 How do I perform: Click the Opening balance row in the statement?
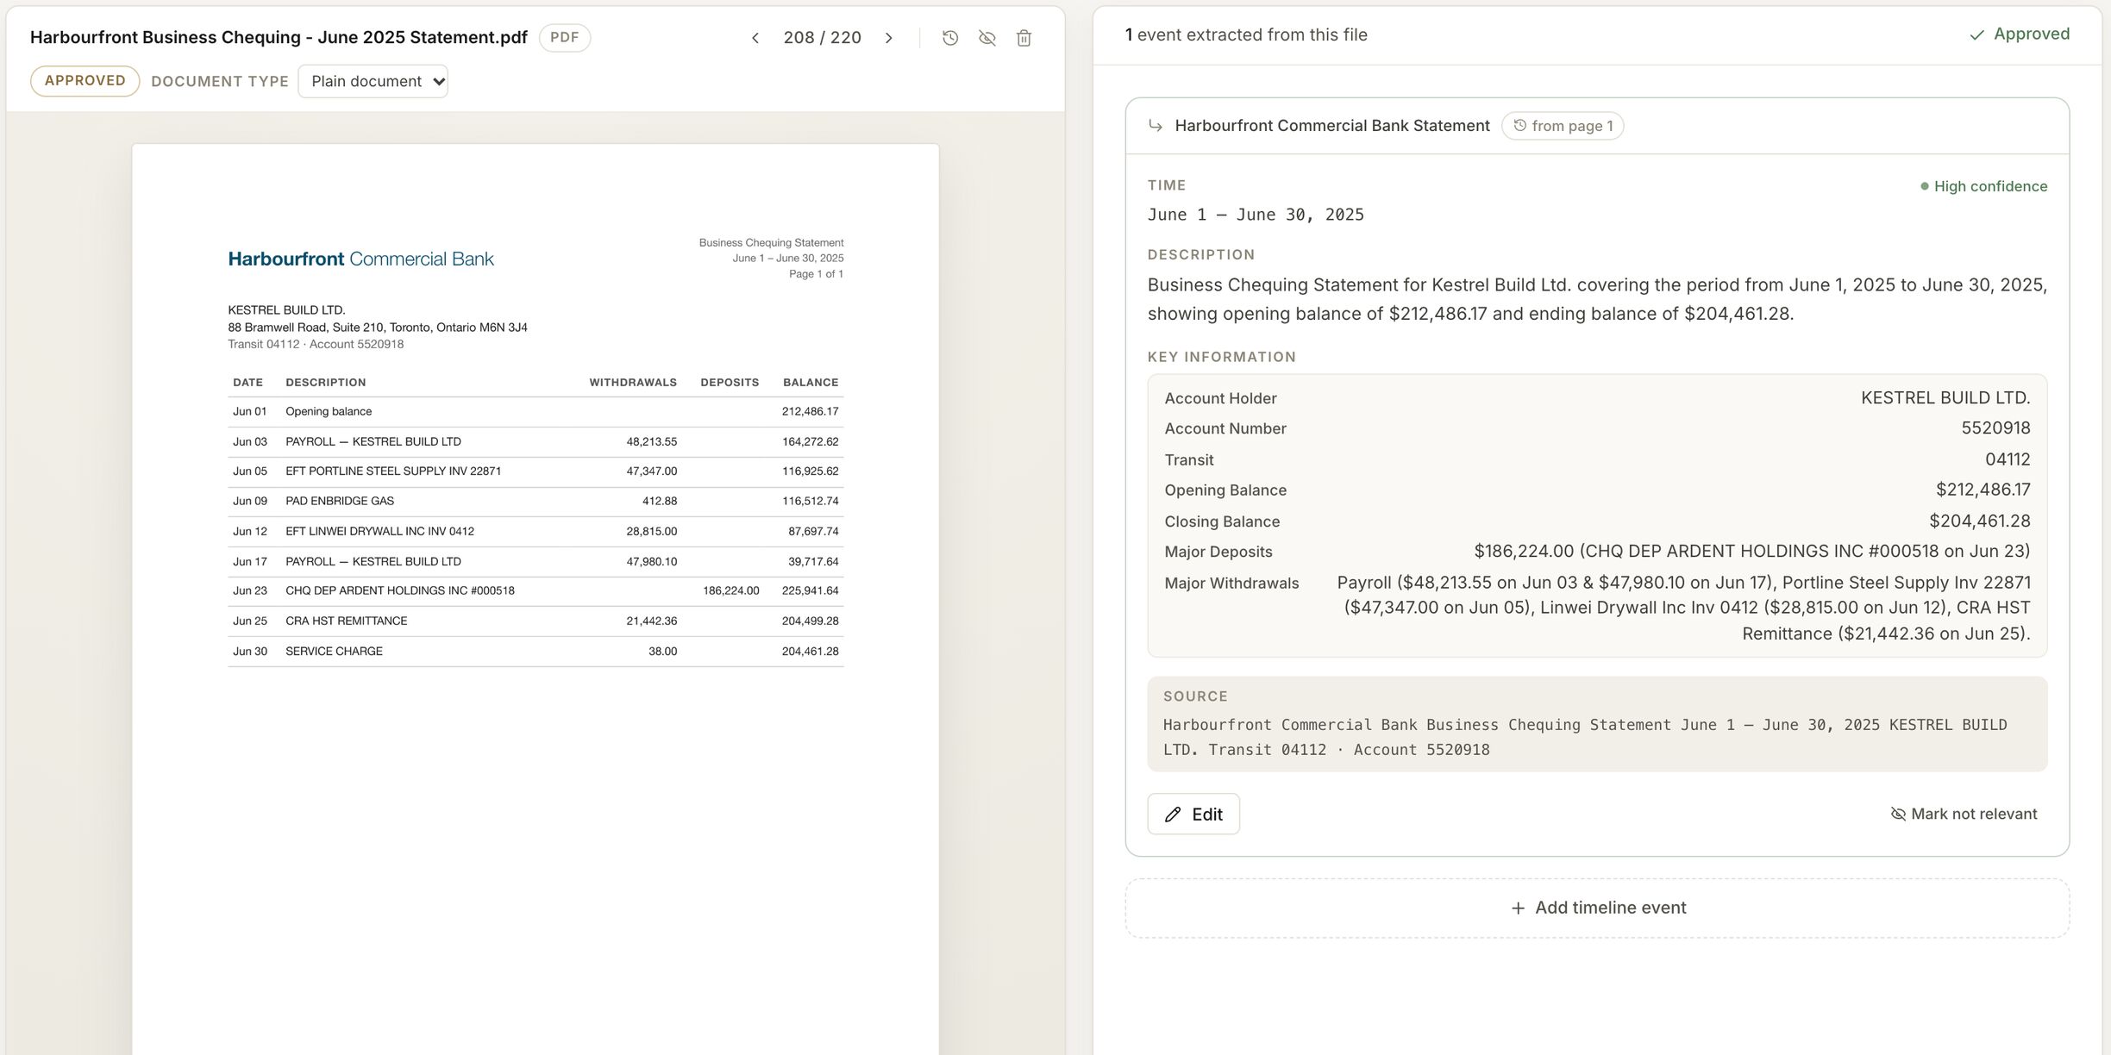coord(536,412)
